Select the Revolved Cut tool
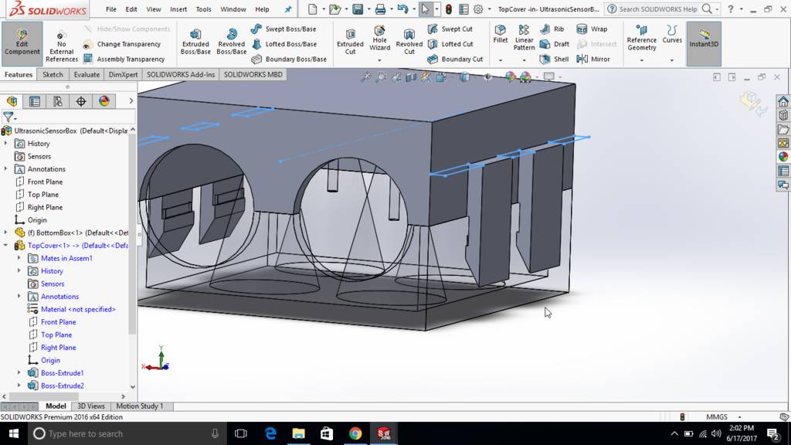Screen dimensions: 791x445 [409, 42]
